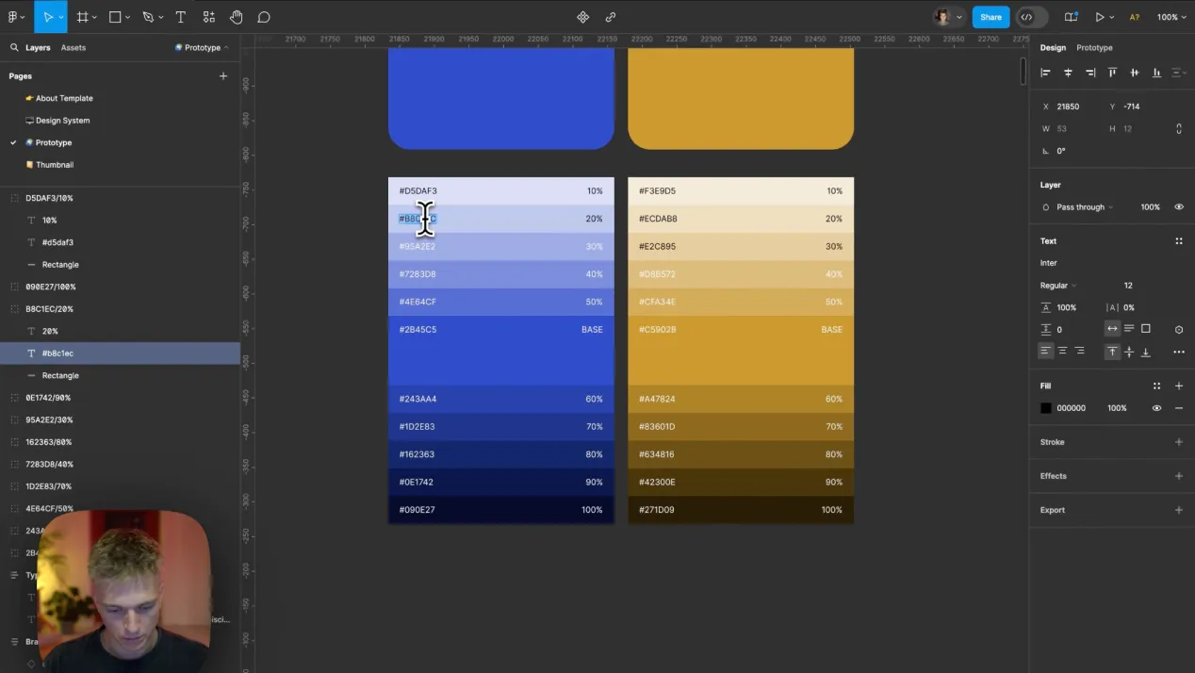Open the Design System page
1195x673 pixels.
62,121
